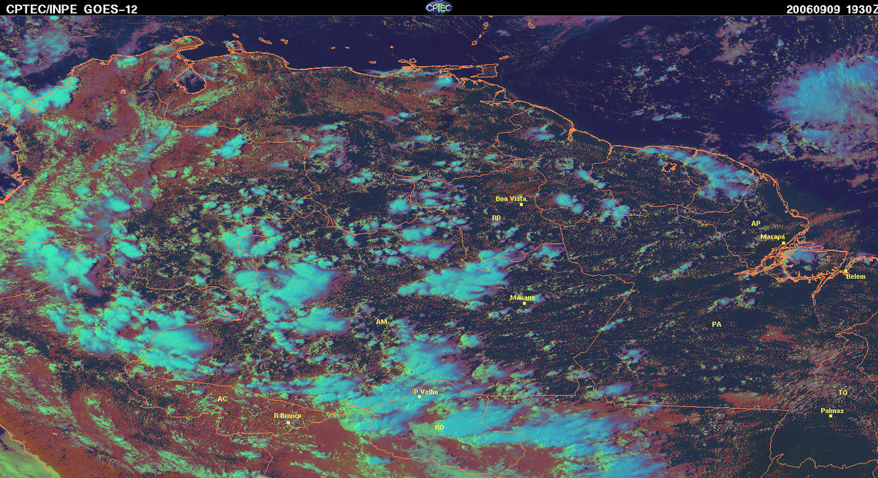This screenshot has width=878, height=478.
Task: Click the CPTEC logo in the header
Action: pos(439,7)
